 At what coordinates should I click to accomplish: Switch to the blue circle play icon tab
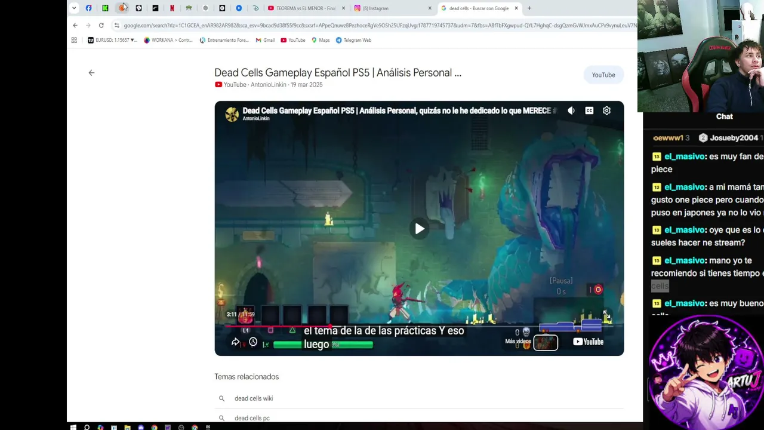click(x=239, y=8)
